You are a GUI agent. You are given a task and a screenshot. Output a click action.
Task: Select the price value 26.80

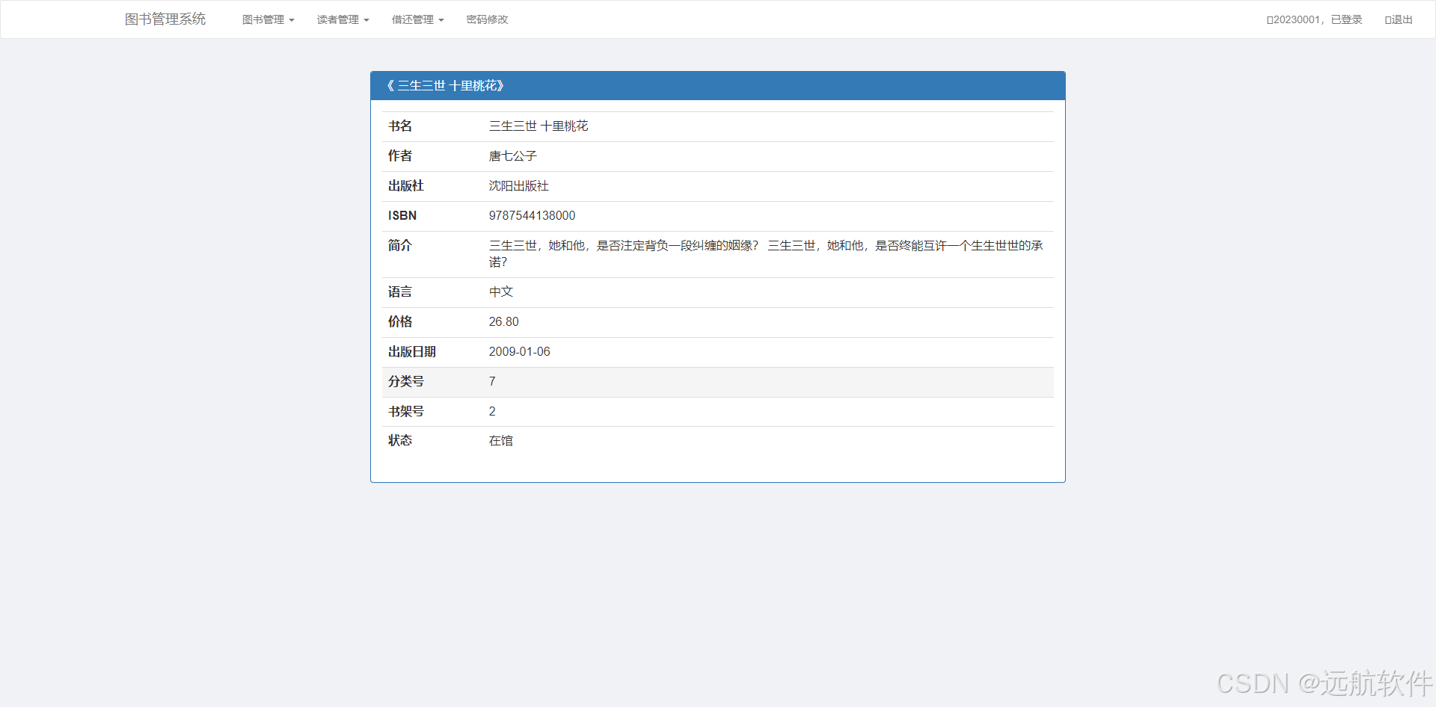[x=503, y=321]
